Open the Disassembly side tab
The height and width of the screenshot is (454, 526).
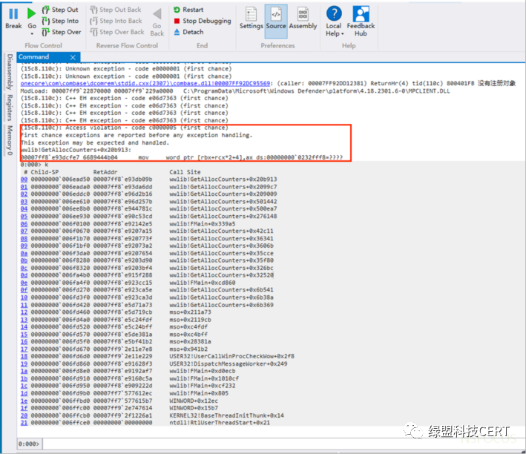coord(10,71)
